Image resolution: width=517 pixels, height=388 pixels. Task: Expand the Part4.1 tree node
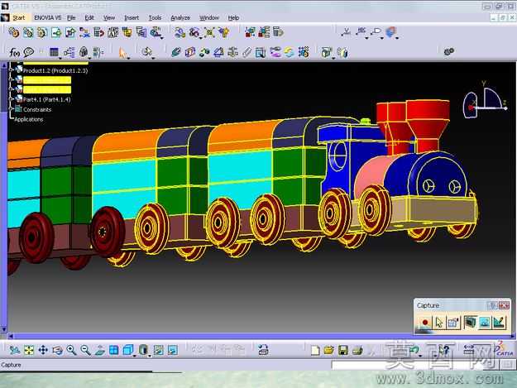[x=12, y=99]
